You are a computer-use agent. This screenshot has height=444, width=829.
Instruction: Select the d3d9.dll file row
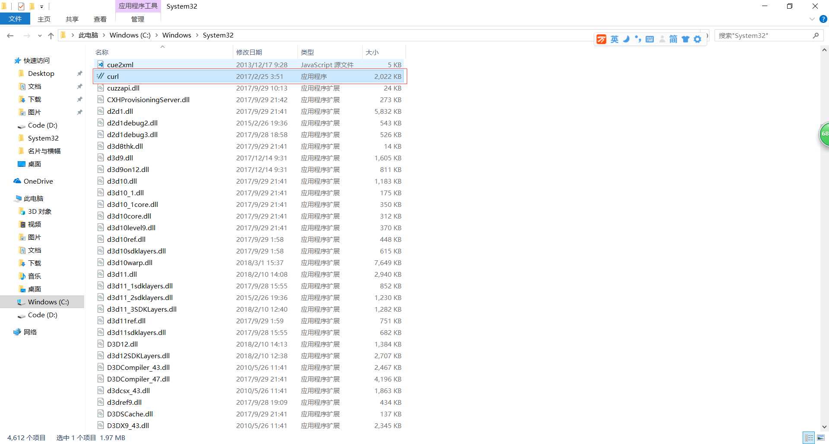pyautogui.click(x=249, y=158)
